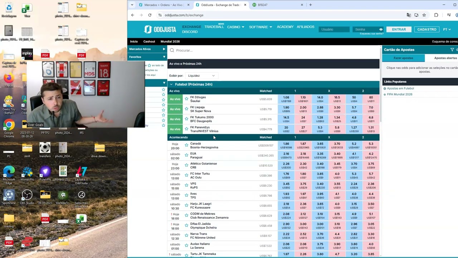Open the WorldVPN desktop icon
Image resolution: width=458 pixels, height=258 pixels.
27,173
